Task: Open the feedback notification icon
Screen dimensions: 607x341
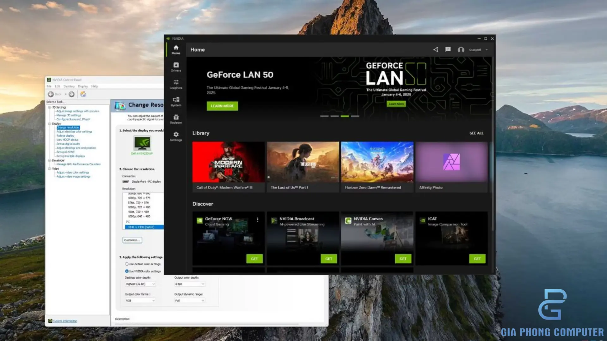Action: coord(448,50)
